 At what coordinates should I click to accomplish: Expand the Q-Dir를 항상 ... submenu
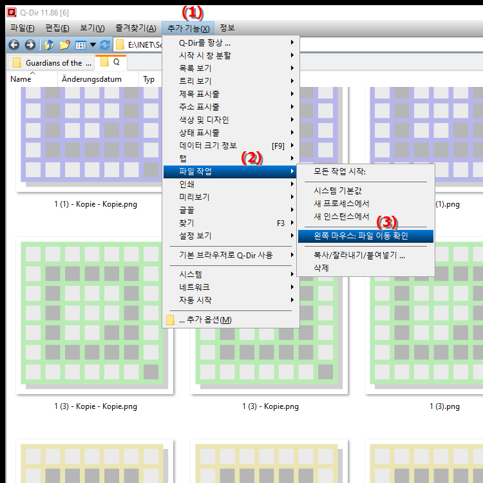point(231,43)
